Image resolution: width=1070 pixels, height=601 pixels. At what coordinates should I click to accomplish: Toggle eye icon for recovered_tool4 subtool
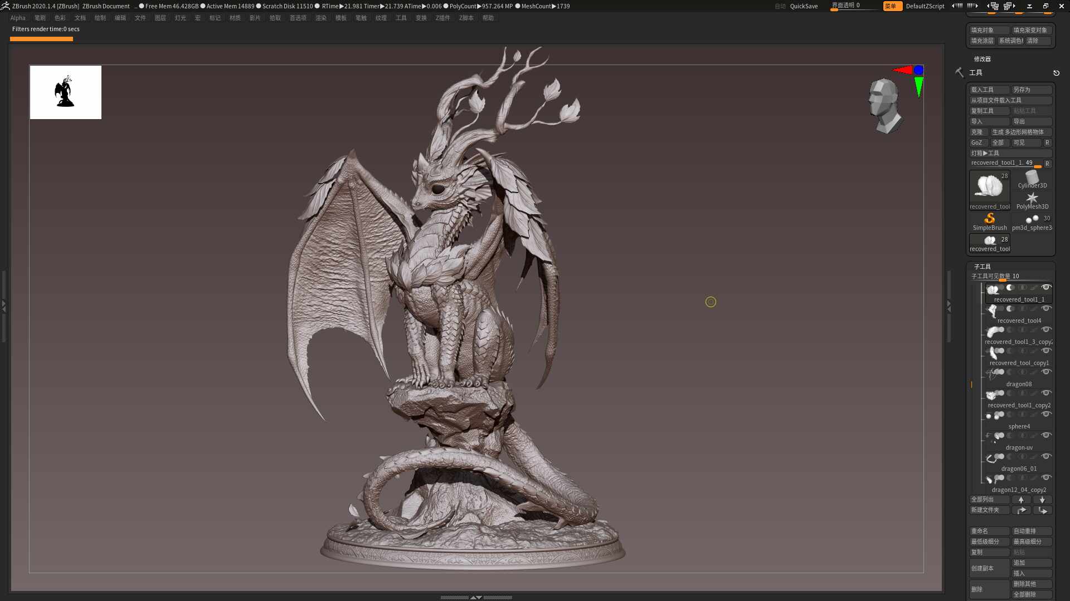pyautogui.click(x=1046, y=308)
